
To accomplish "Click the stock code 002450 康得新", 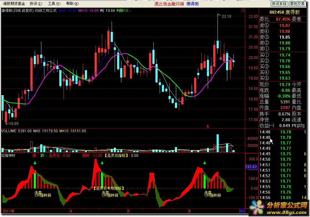I will click(x=284, y=12).
